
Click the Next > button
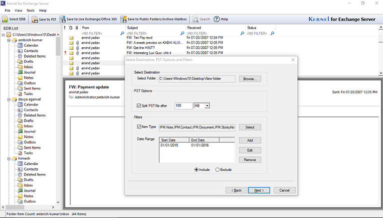pos(259,190)
